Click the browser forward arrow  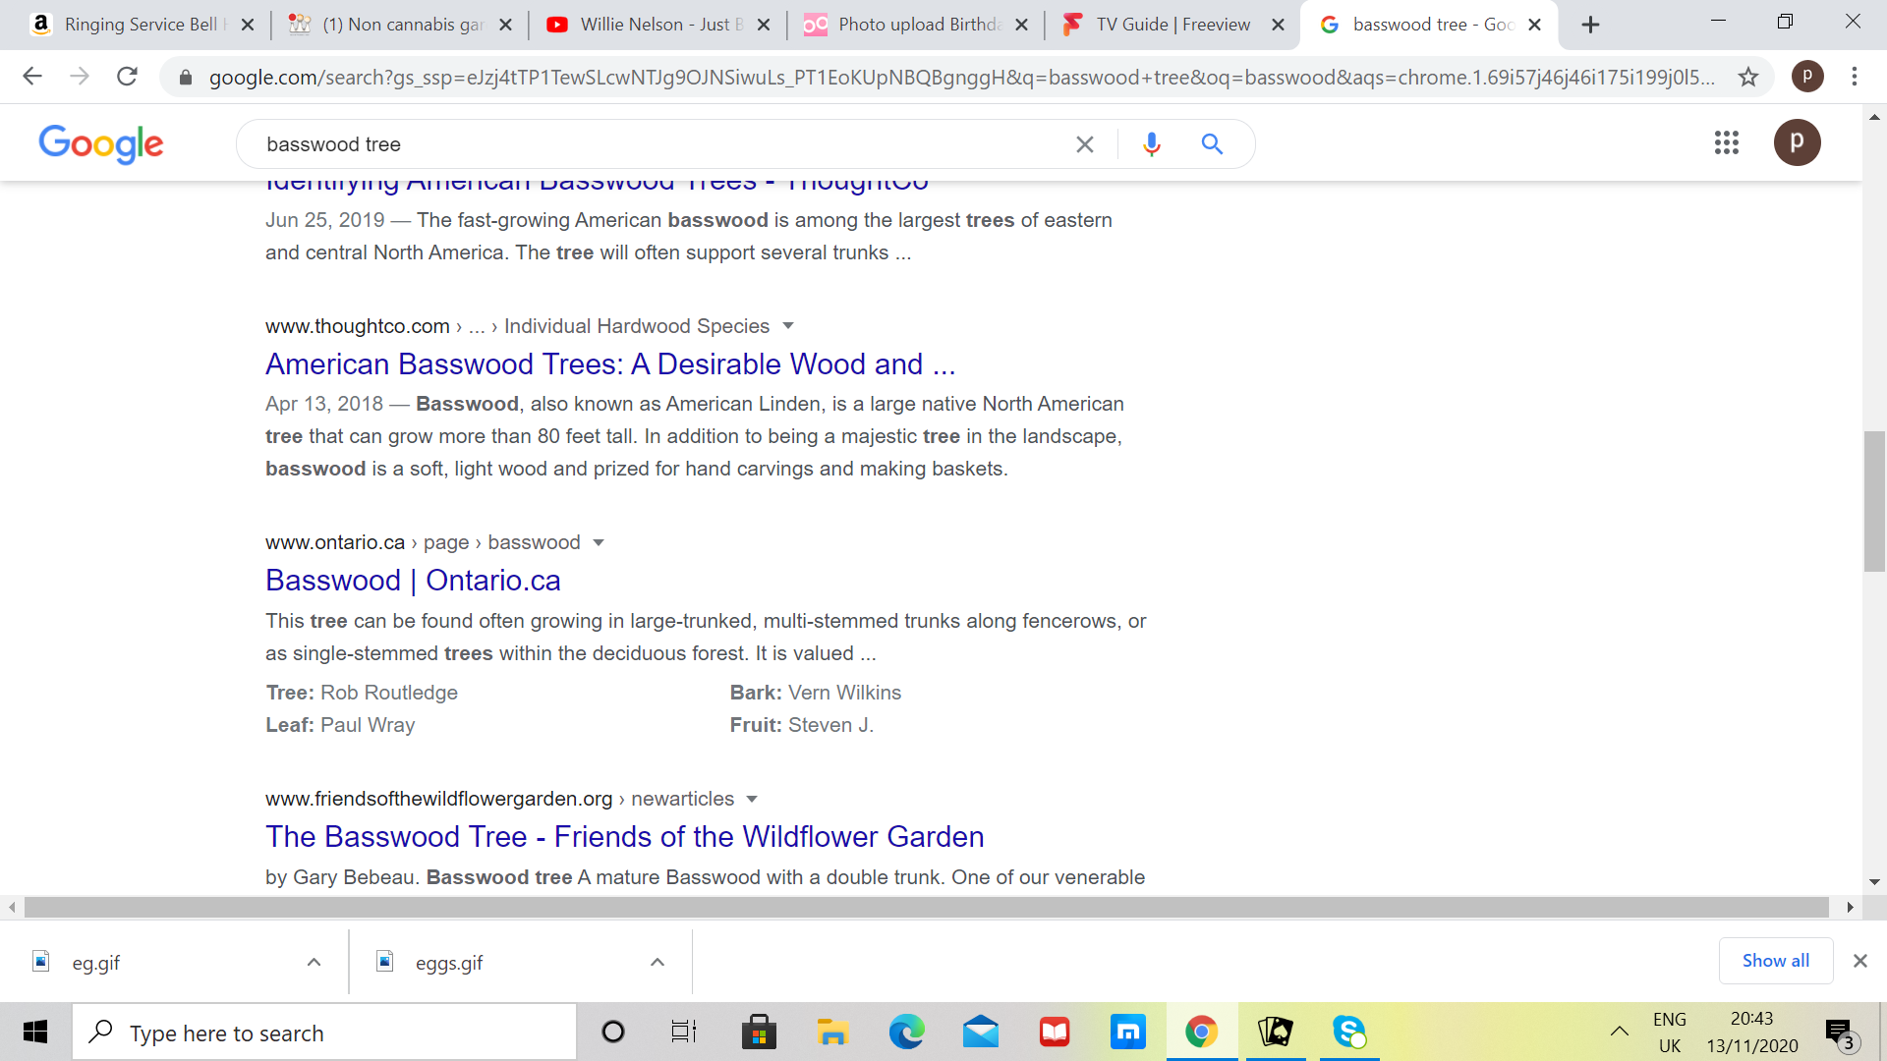(80, 77)
